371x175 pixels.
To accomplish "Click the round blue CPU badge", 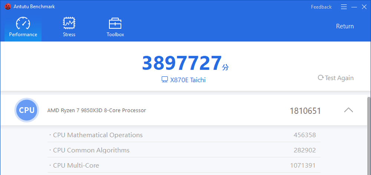I will tap(27, 110).
